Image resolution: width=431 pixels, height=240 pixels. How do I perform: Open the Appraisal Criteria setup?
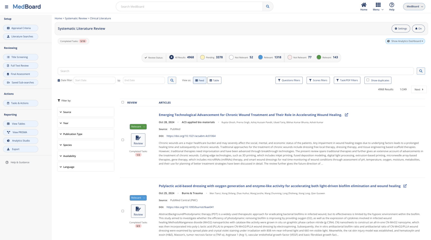(x=20, y=28)
